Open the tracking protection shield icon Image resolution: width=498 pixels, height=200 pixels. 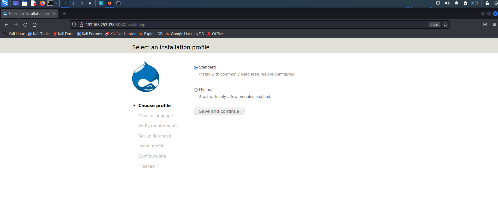74,24
